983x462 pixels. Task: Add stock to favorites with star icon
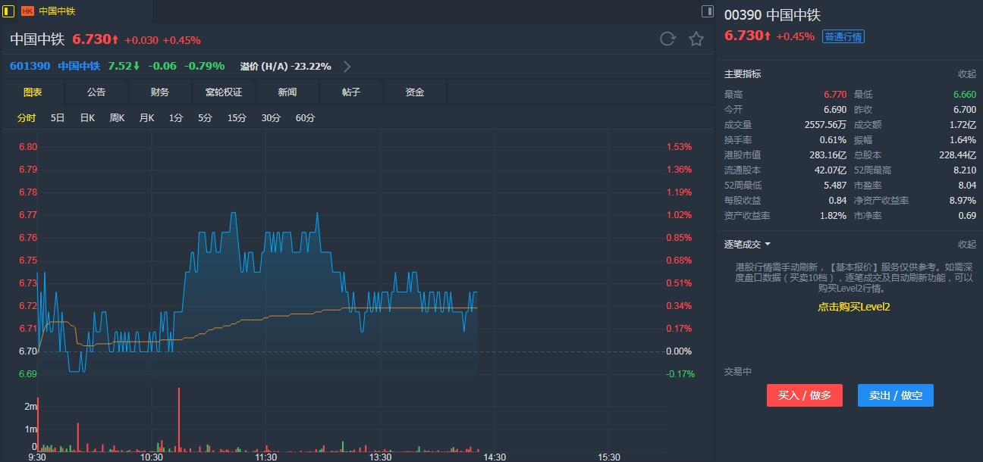point(696,39)
